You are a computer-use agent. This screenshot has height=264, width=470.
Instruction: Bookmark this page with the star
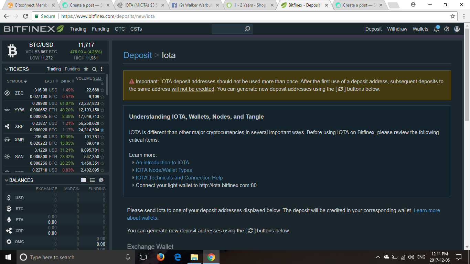453,16
